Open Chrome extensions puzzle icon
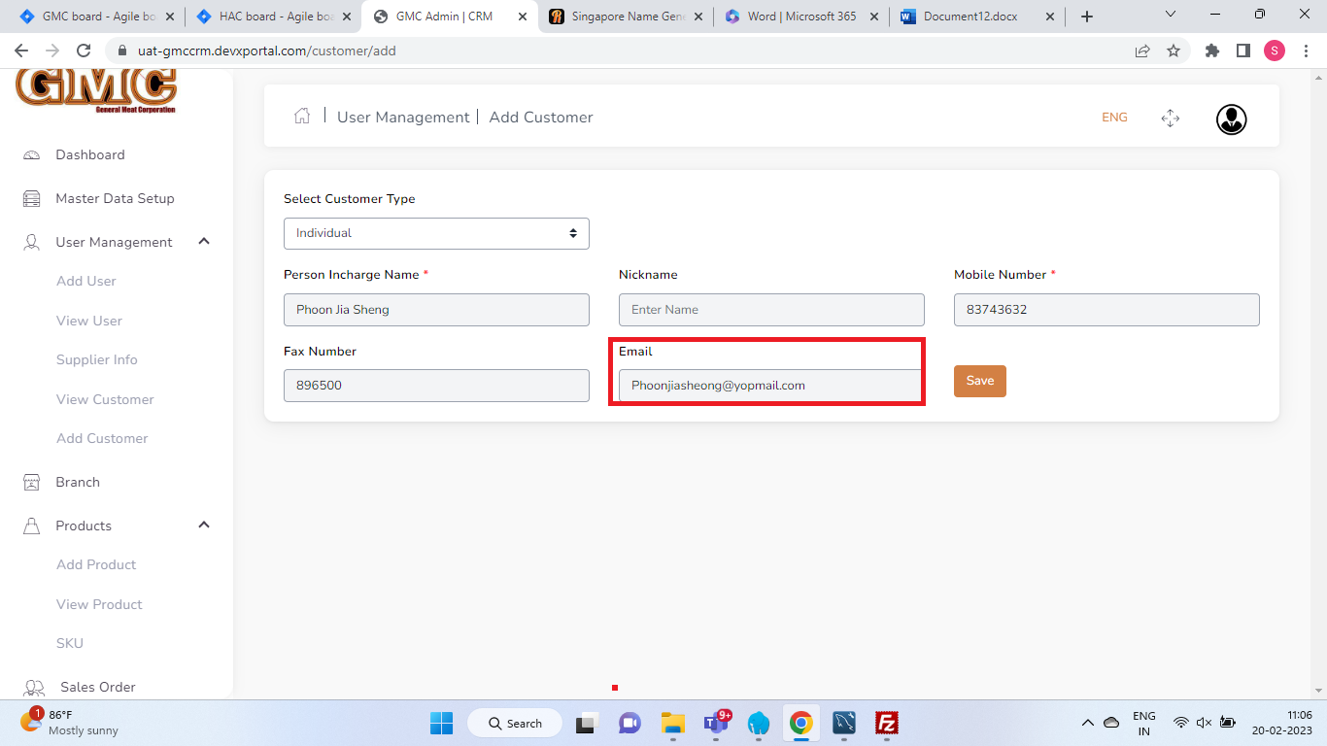The image size is (1327, 746). (1211, 51)
